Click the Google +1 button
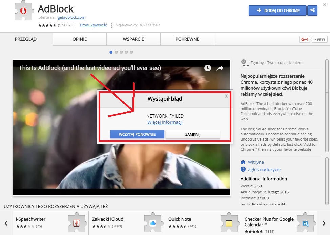 pos(305,39)
